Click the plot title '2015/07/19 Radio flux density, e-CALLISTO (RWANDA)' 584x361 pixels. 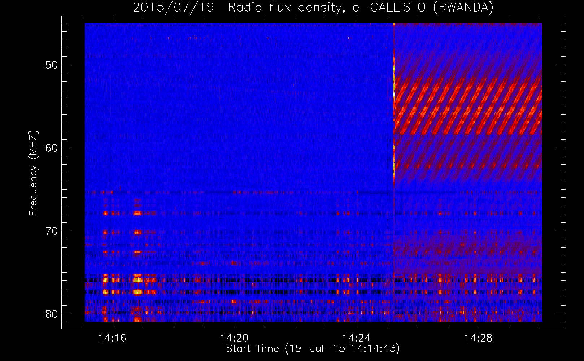(313, 8)
